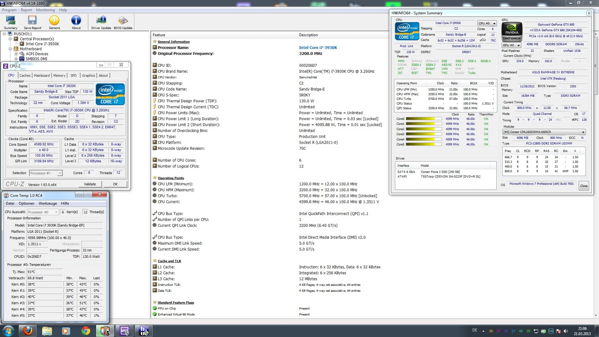Expand the SMBIOS DMI tree node
The image size is (599, 337).
pyautogui.click(x=16, y=59)
